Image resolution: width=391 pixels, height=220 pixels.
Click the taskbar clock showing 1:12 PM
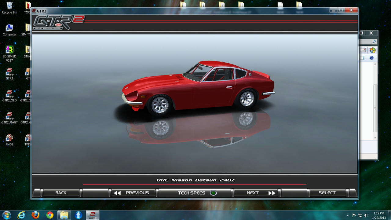coord(379,215)
